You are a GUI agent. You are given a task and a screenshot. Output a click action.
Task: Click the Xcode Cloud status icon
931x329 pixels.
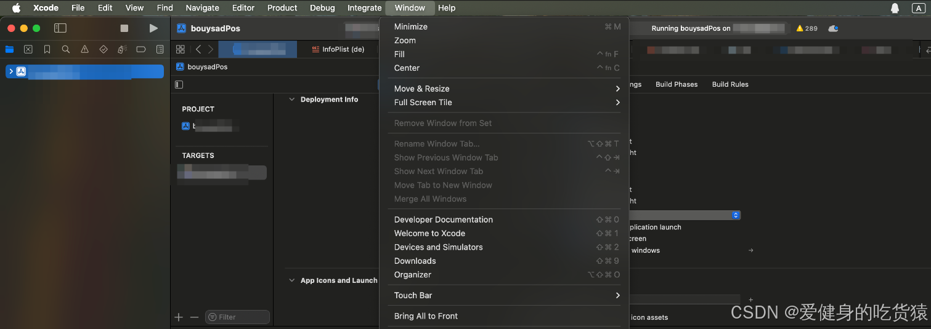tap(833, 28)
